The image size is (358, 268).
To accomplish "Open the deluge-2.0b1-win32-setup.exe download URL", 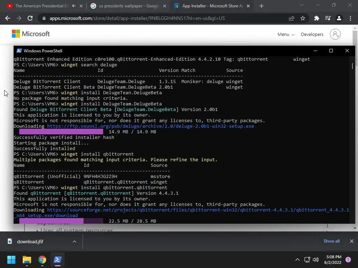I will (150, 126).
